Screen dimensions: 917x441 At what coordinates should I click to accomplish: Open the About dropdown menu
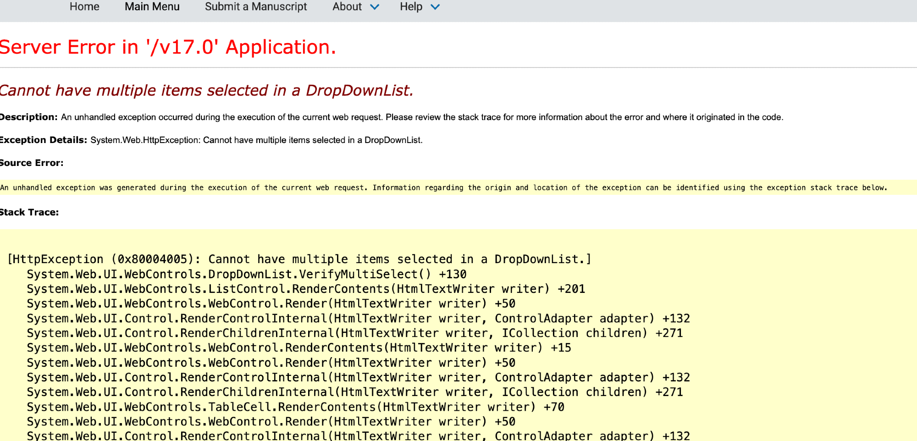coord(347,7)
